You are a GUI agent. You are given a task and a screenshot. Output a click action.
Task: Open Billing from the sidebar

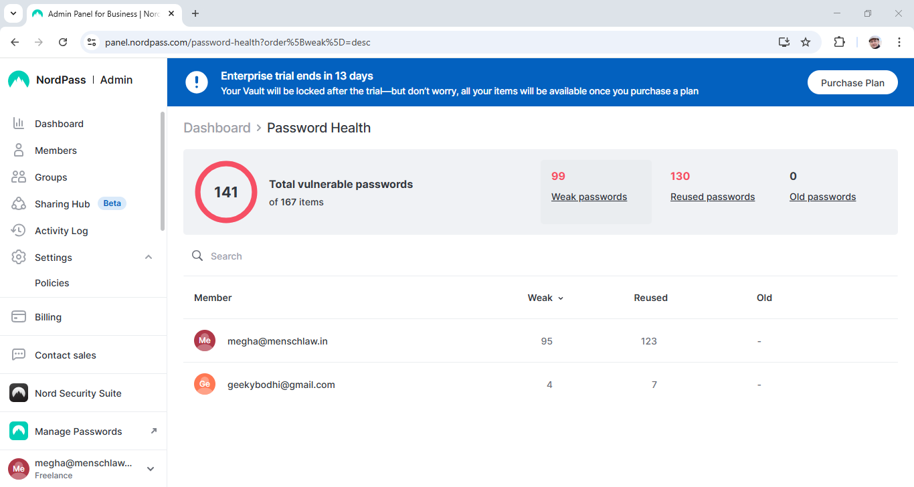click(x=48, y=317)
